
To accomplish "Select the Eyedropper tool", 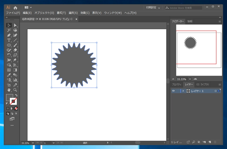I will coord(9,75).
